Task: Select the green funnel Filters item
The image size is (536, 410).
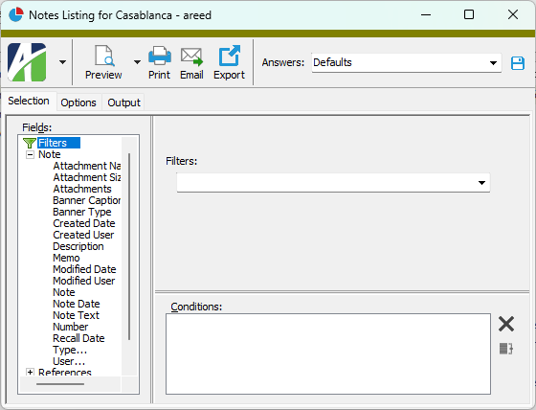Action: [52, 143]
